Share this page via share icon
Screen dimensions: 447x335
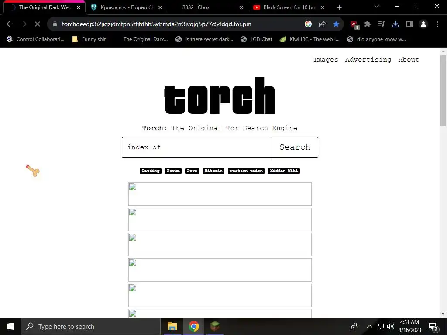tap(322, 24)
